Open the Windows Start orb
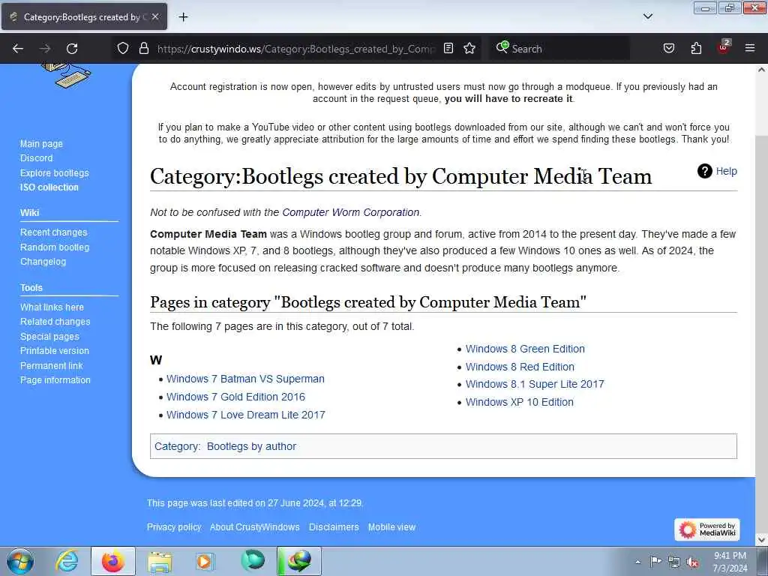Viewport: 768px width, 576px height. click(20, 561)
